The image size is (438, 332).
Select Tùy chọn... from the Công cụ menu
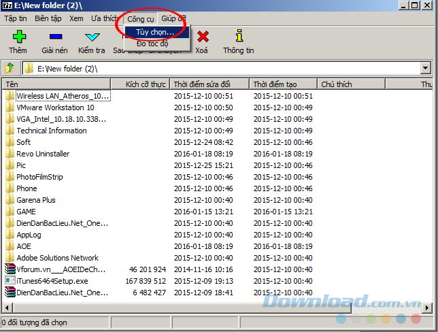(154, 32)
